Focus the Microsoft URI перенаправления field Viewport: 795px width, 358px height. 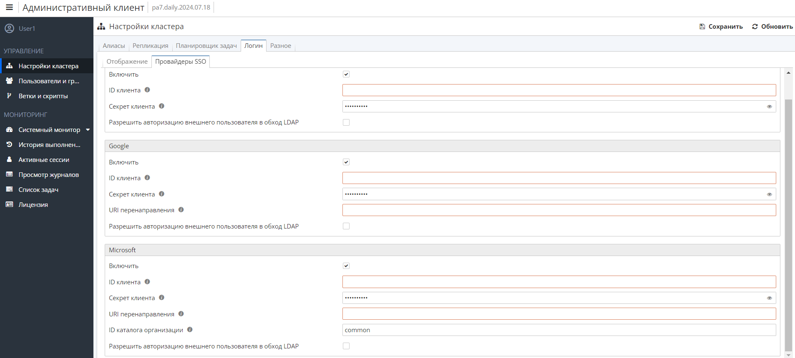559,314
